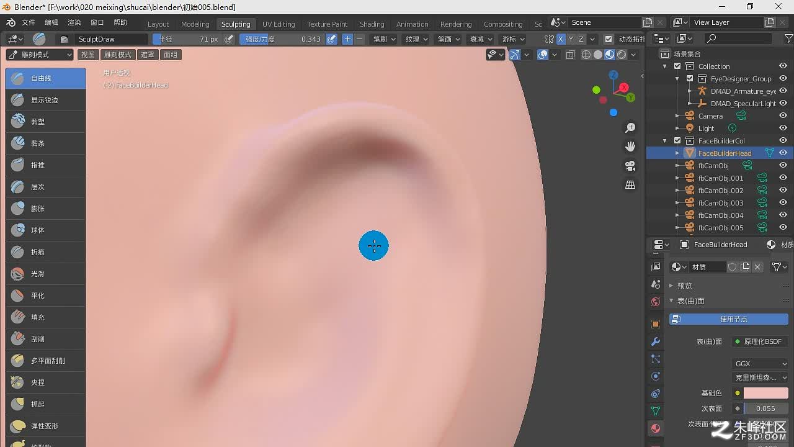The image size is (794, 447).
Task: Select the 平化 flatten brush
Action: click(45, 296)
